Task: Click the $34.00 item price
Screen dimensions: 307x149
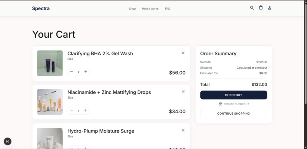Action: (177, 111)
